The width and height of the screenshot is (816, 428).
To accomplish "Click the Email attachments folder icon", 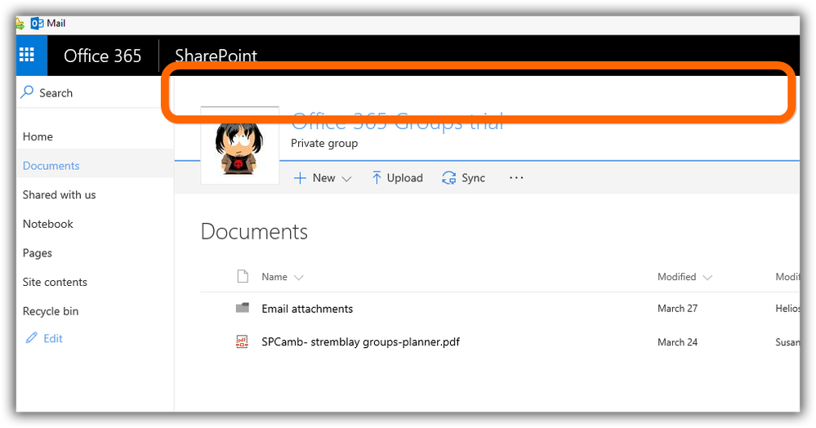I will [243, 308].
